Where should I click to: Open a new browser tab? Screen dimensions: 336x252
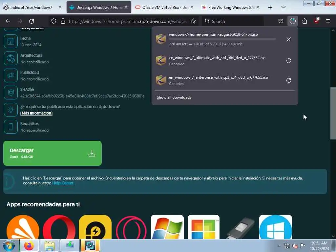(x=270, y=8)
